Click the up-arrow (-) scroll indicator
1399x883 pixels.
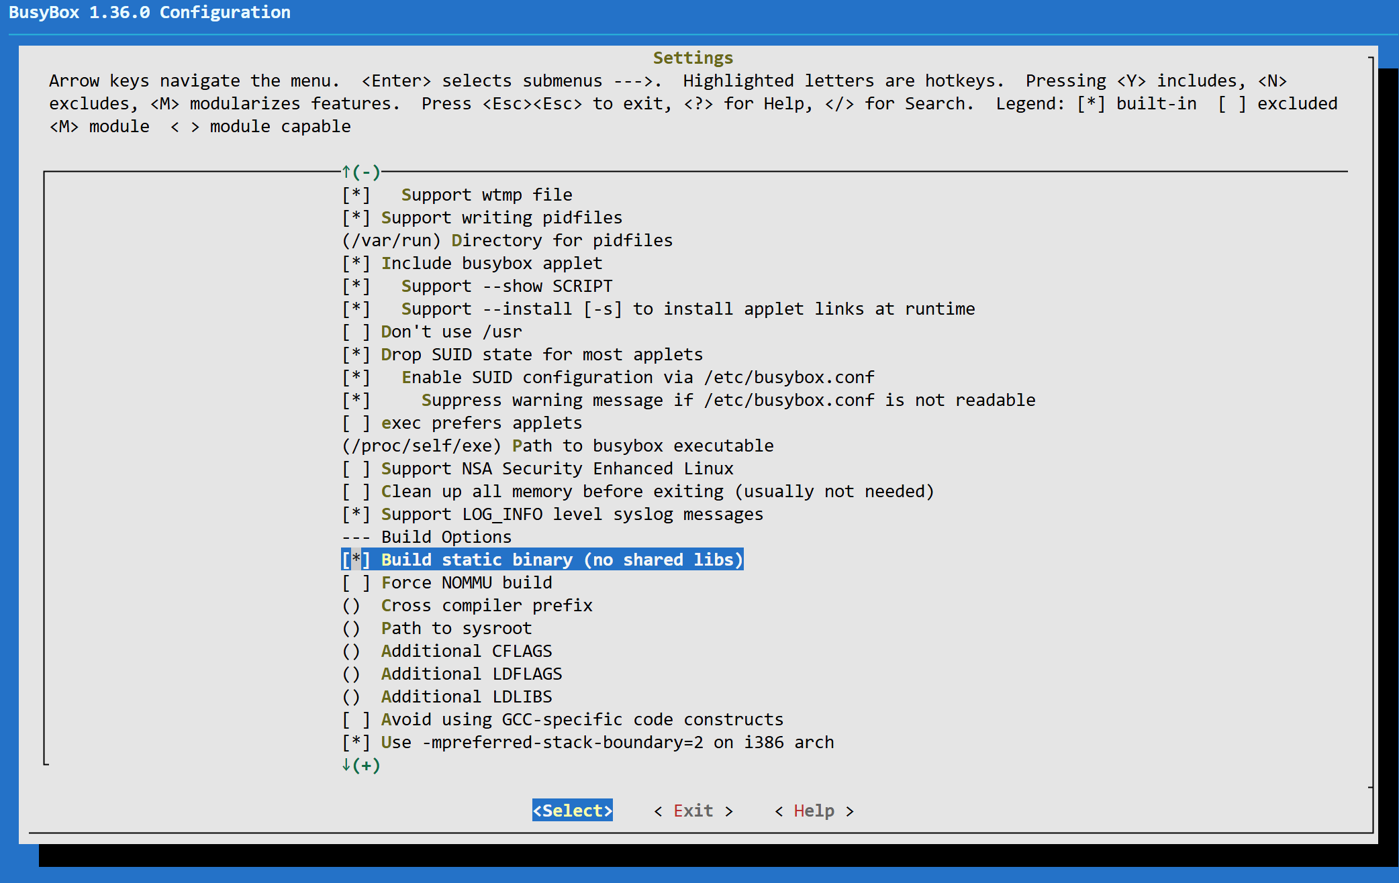pyautogui.click(x=361, y=172)
